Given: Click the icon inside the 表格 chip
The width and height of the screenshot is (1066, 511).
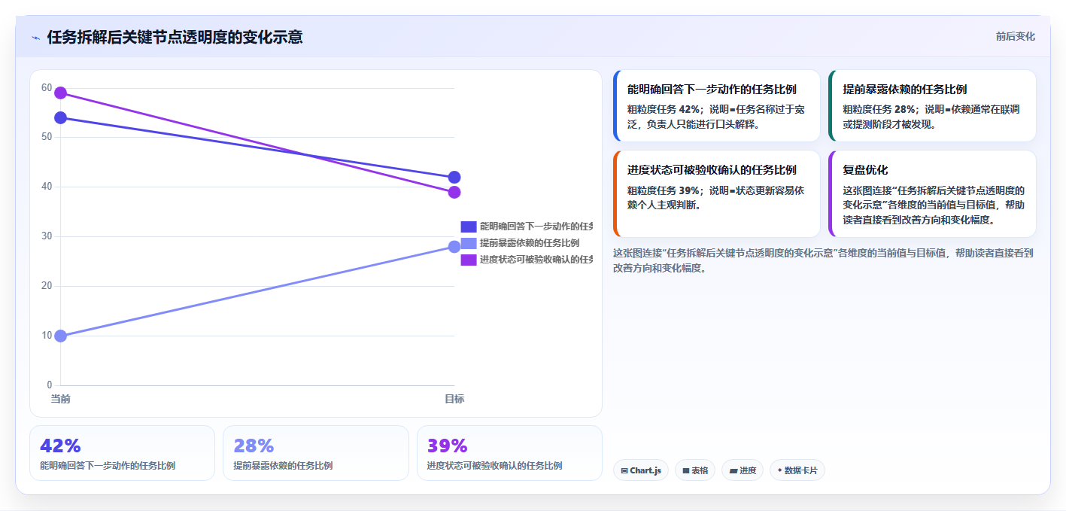Looking at the screenshot, I should tap(686, 471).
